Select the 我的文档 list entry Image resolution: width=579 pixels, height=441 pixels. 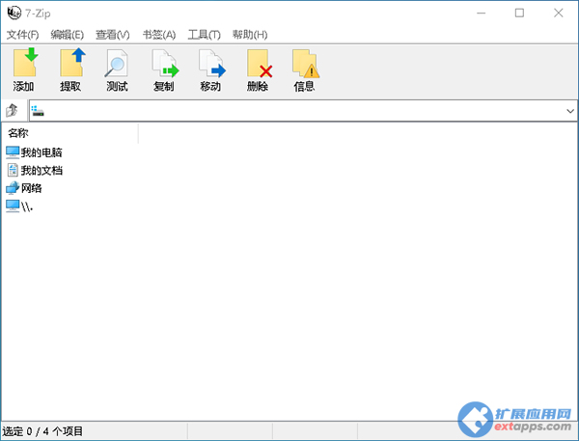pos(41,170)
